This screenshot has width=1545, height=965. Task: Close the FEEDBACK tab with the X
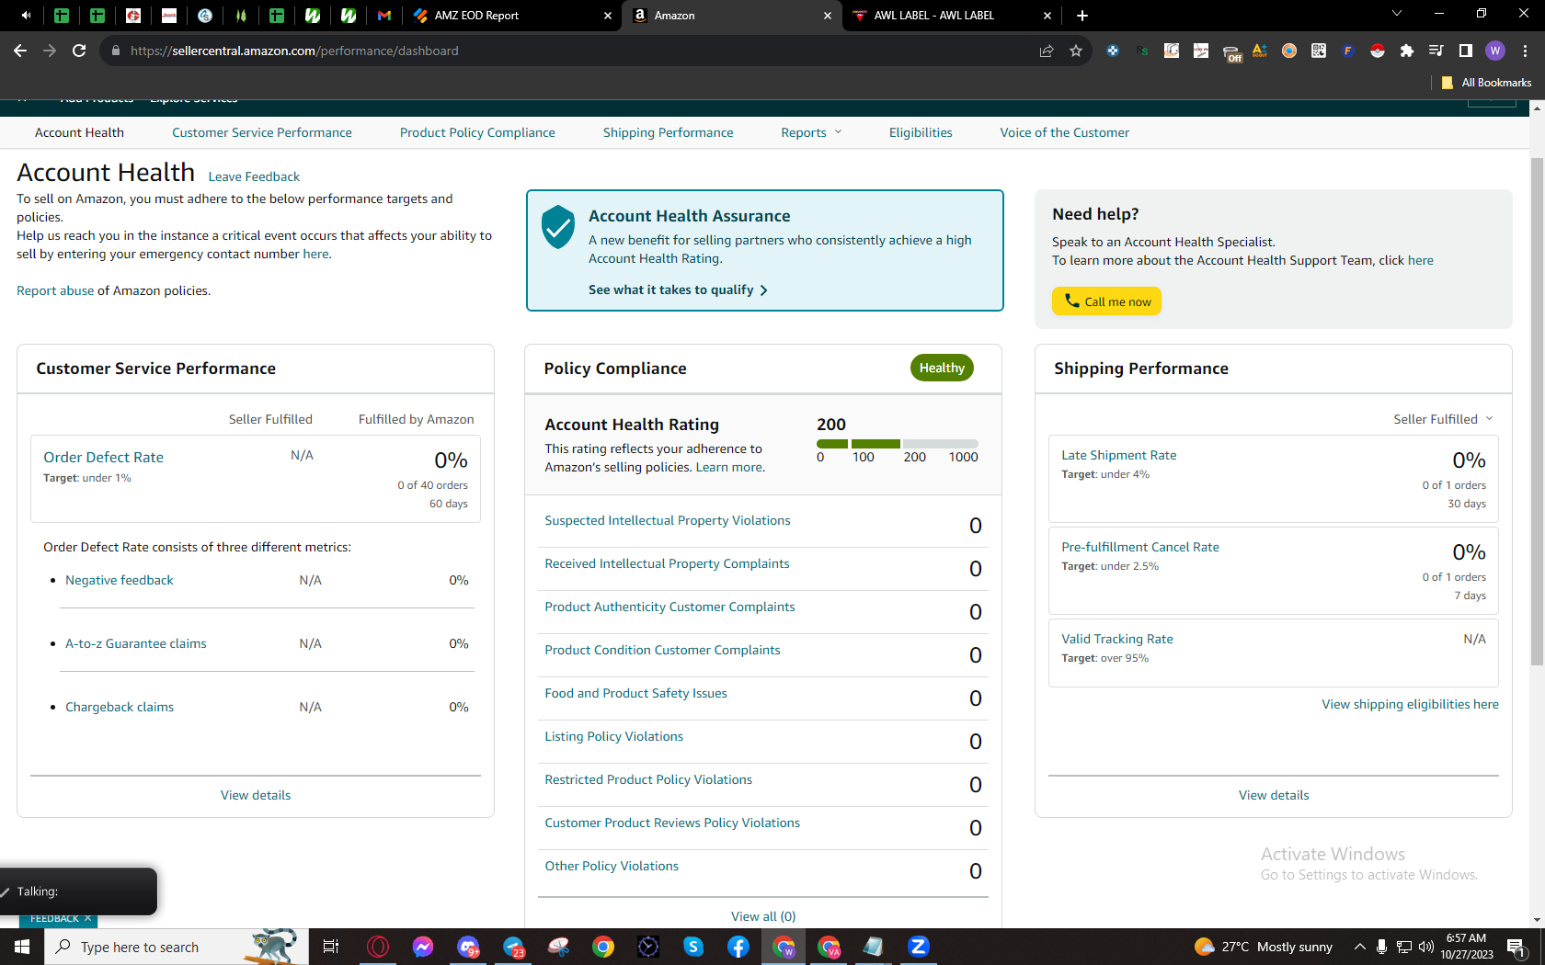[88, 918]
